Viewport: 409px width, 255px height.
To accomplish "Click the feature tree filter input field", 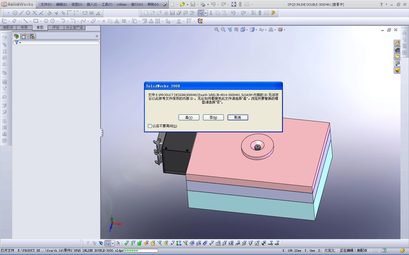I will (x=56, y=42).
